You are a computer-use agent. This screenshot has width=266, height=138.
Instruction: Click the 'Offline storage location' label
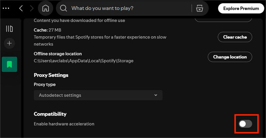pos(58,54)
